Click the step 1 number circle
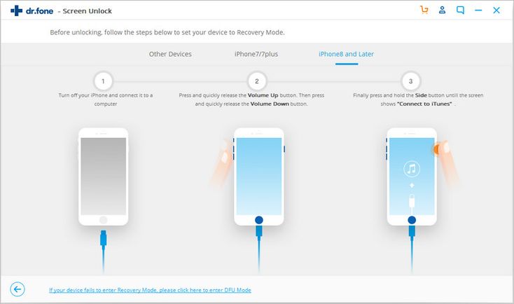Screen dimensions: 514x304 click(103, 81)
